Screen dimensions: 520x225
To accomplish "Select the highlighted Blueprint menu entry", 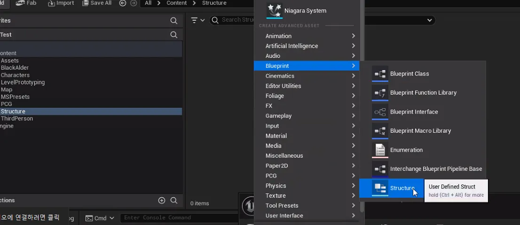I will 307,66.
